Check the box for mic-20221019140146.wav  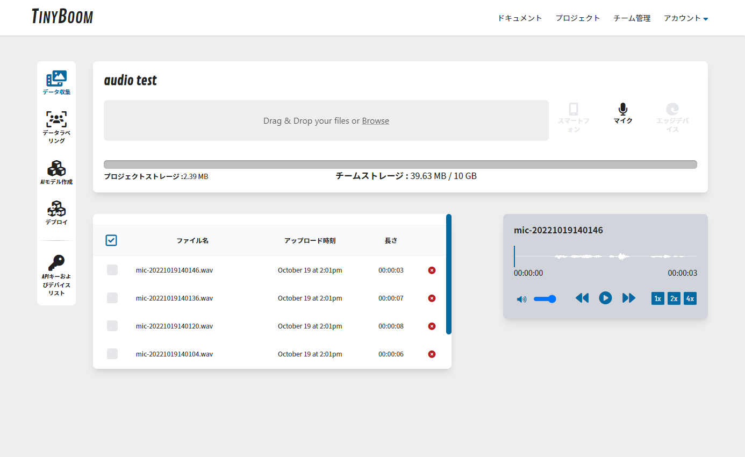click(112, 270)
